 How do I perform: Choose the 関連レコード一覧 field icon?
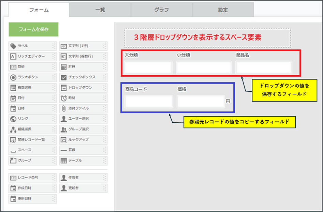pos(13,140)
